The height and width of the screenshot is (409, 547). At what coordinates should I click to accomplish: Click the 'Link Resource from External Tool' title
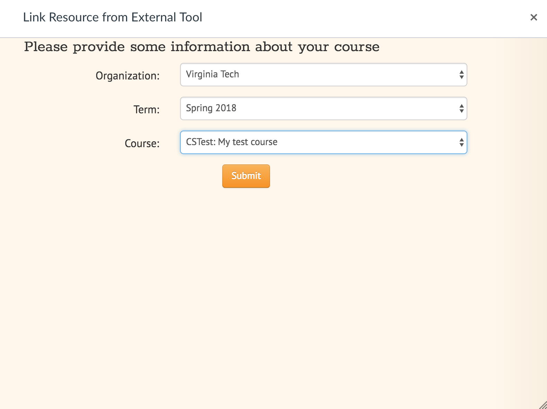point(113,17)
